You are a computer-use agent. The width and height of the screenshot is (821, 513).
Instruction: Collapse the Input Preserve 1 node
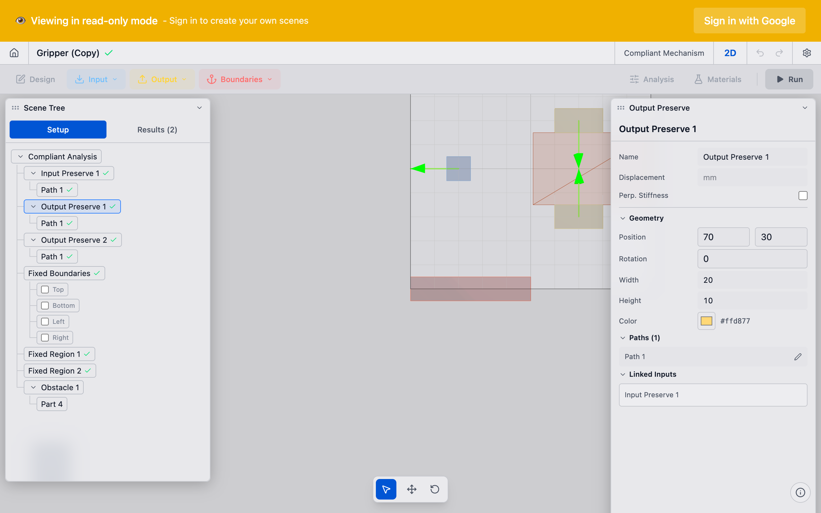click(33, 173)
